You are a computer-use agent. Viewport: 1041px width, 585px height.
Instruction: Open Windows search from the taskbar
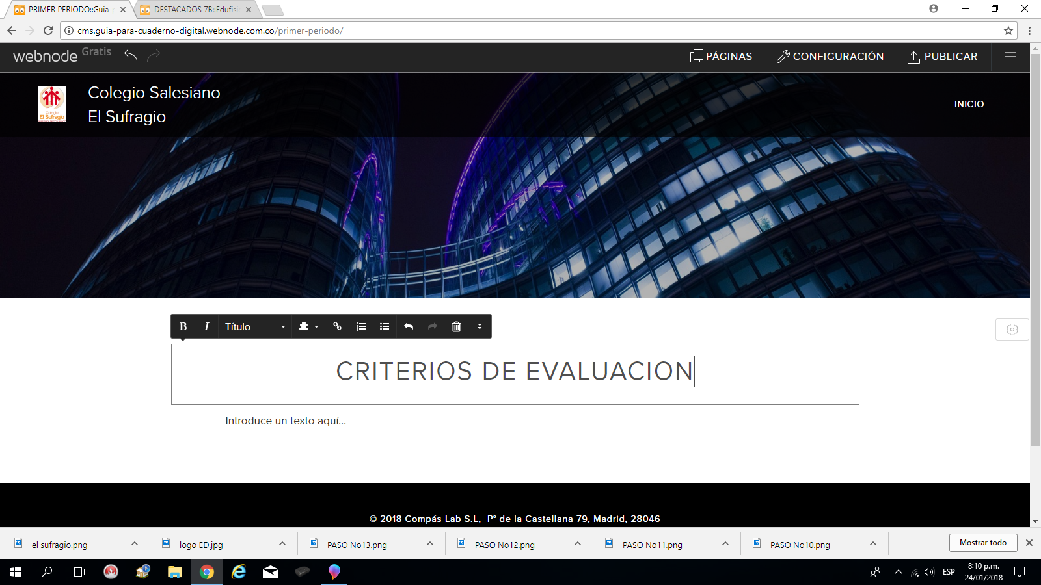47,572
